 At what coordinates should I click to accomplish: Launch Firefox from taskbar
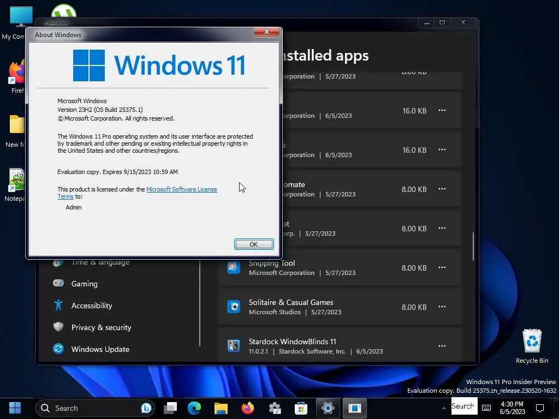tap(248, 408)
